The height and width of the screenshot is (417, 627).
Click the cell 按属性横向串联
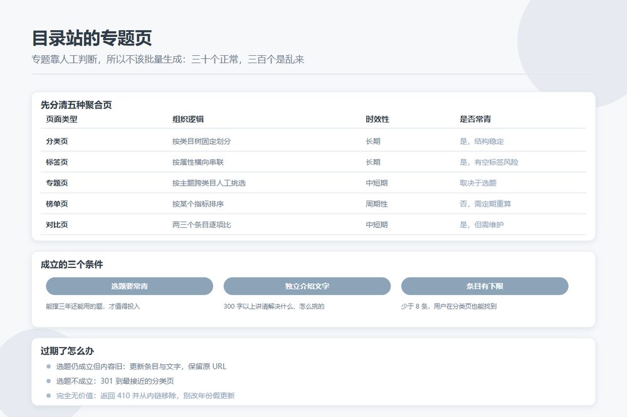(198, 162)
